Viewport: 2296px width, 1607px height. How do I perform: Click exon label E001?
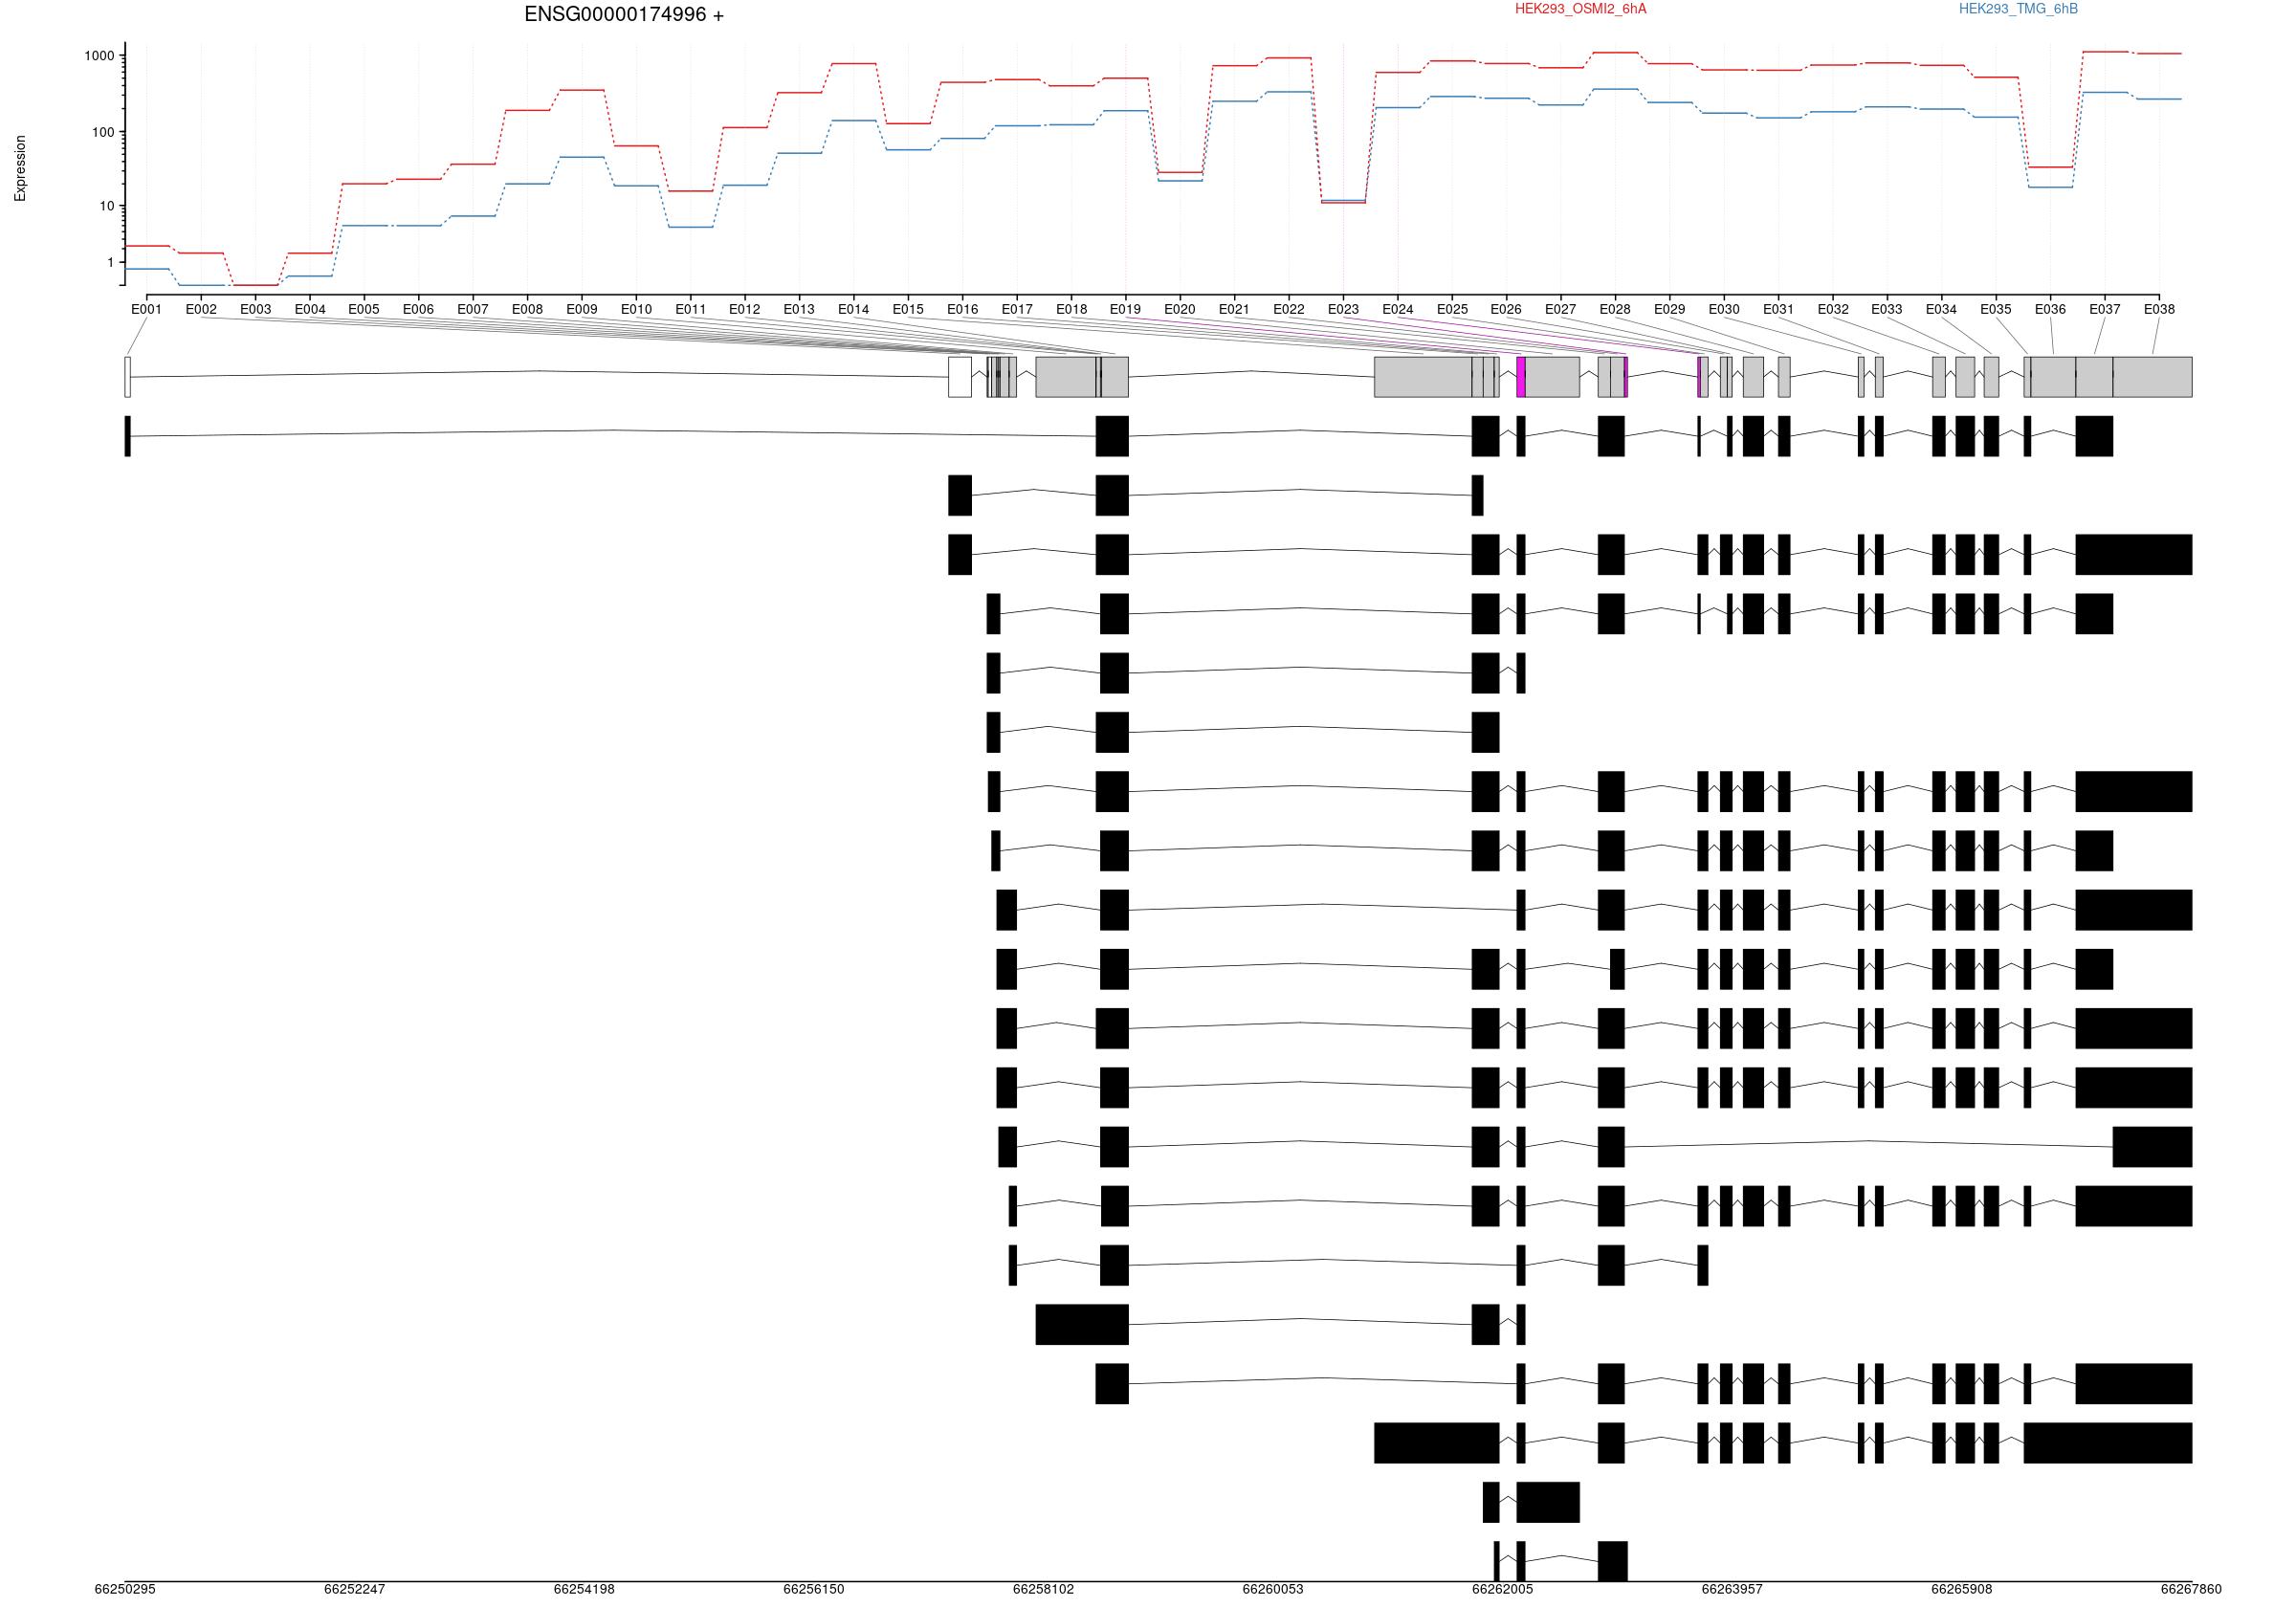click(146, 309)
